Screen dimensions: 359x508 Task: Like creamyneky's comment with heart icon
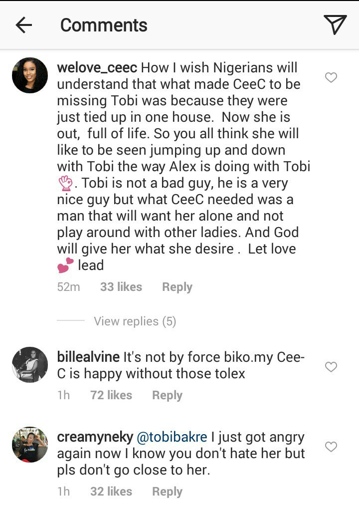click(331, 447)
